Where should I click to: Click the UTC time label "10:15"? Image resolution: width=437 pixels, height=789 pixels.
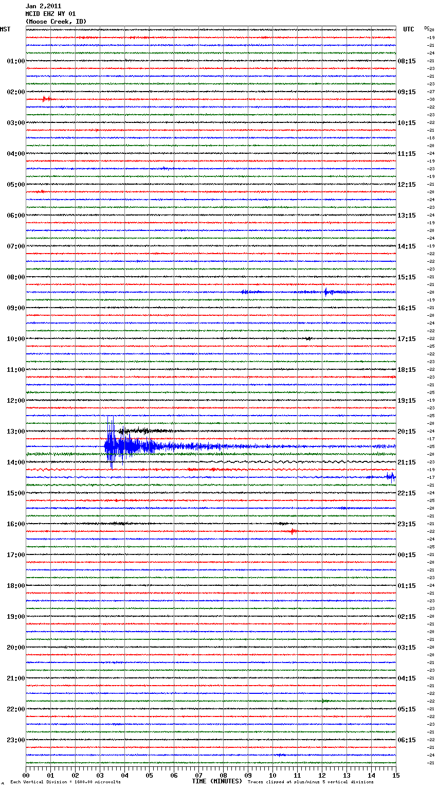pyautogui.click(x=407, y=123)
